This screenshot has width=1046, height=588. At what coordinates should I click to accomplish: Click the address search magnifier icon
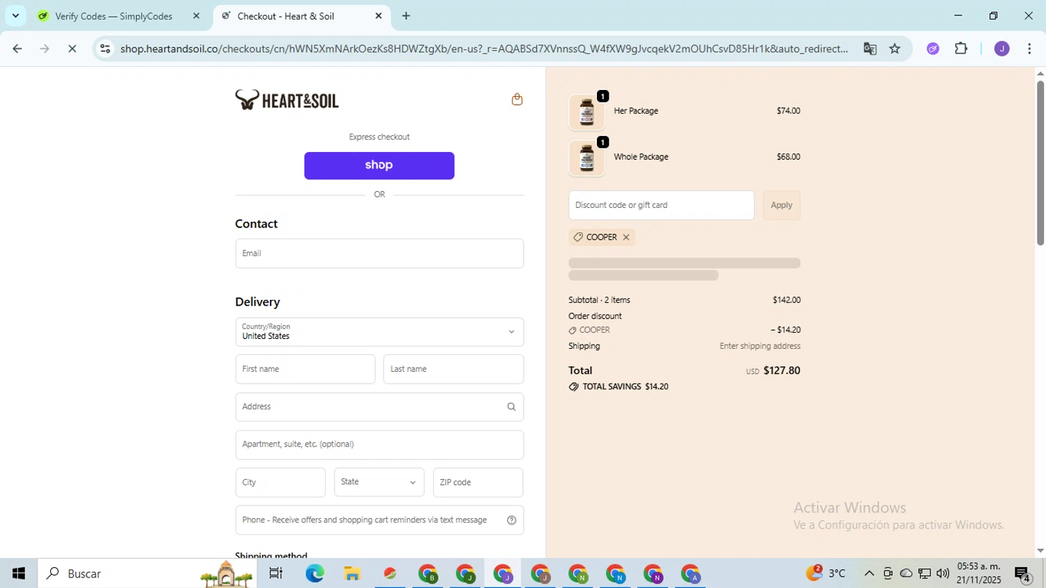(x=511, y=407)
